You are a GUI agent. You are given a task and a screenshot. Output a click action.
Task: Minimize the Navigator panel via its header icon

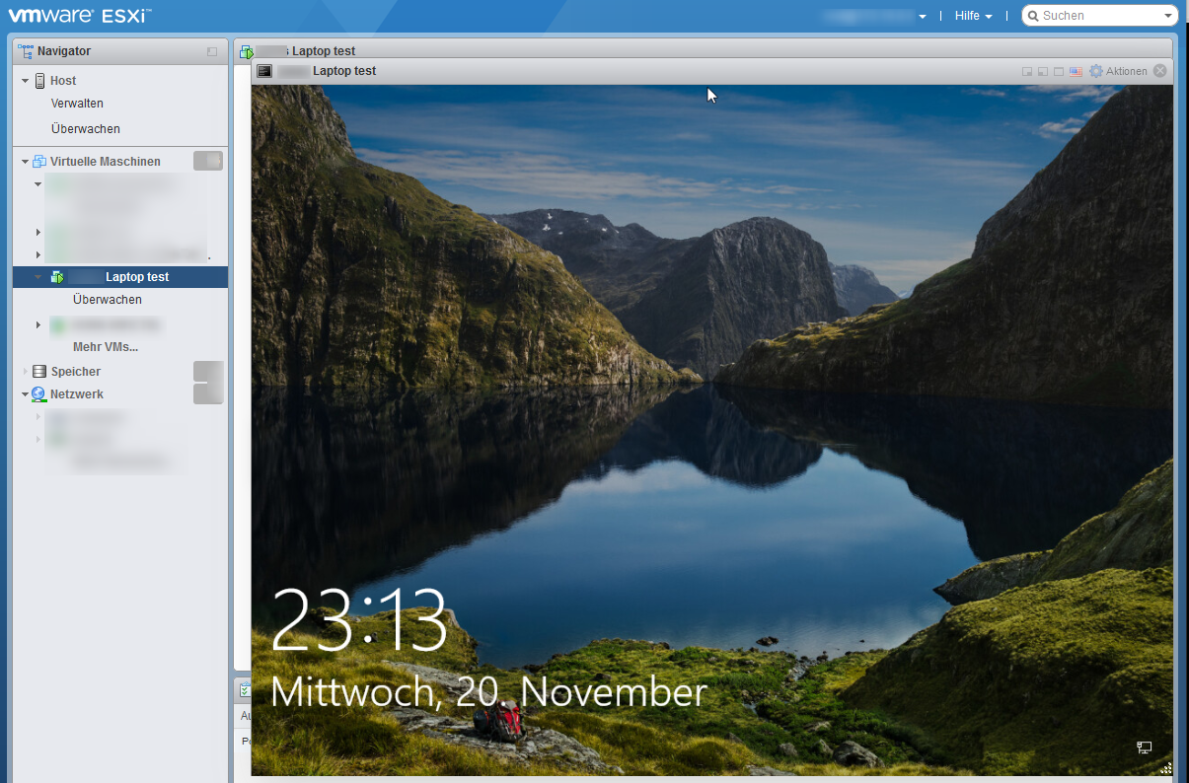click(x=211, y=51)
